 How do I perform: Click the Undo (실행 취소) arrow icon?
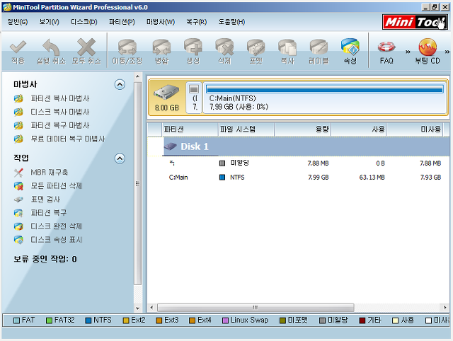coord(51,47)
